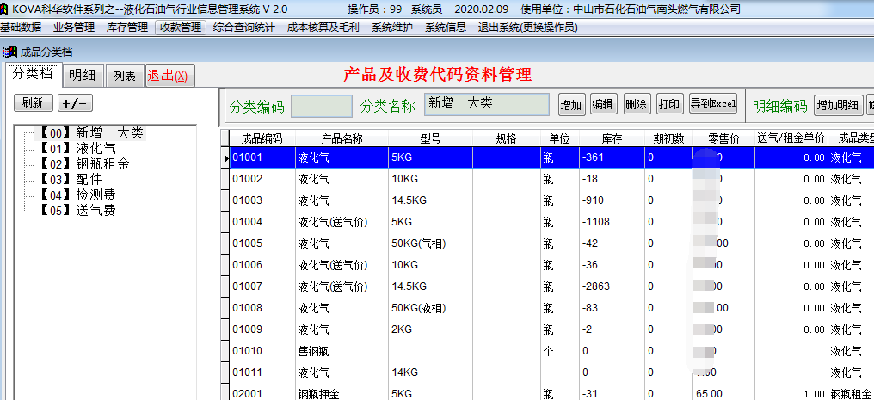874x400 pixels.
Task: Click the KOVA app icon in title bar
Action: pyautogui.click(x=4, y=9)
